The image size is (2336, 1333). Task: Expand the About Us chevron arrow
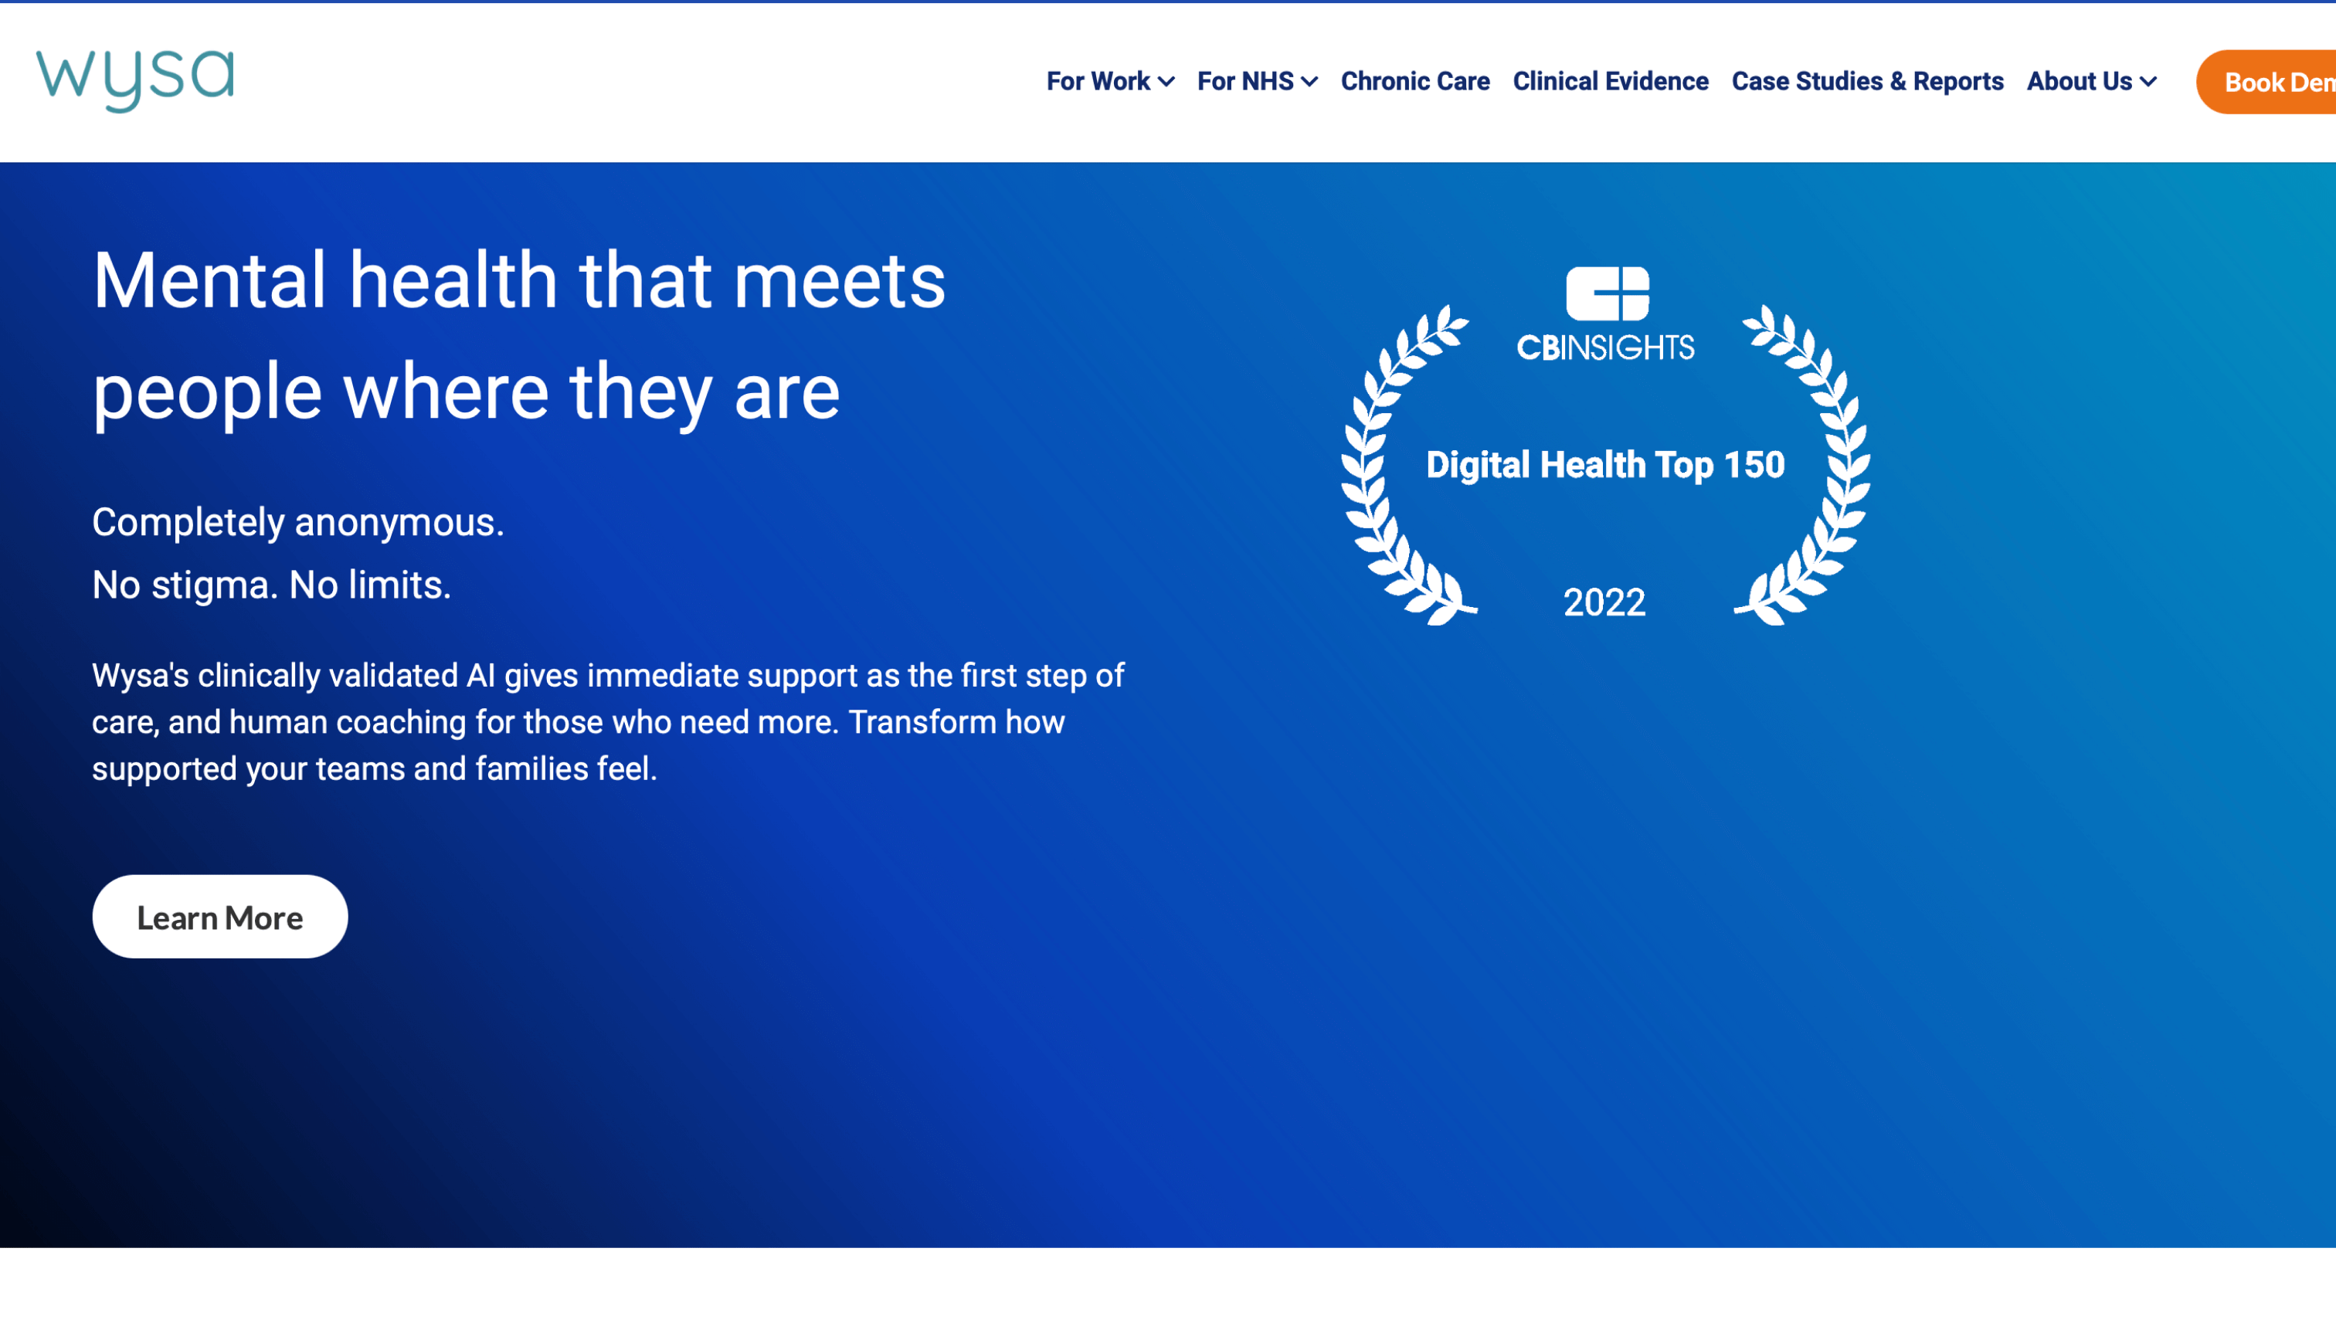[2148, 83]
